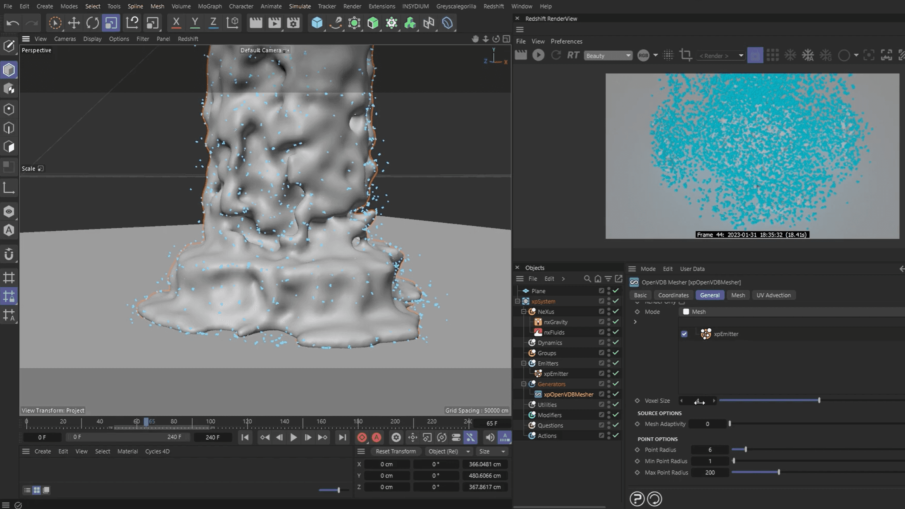Select the Move tool in top toolbar
This screenshot has height=509, width=905.
(74, 23)
